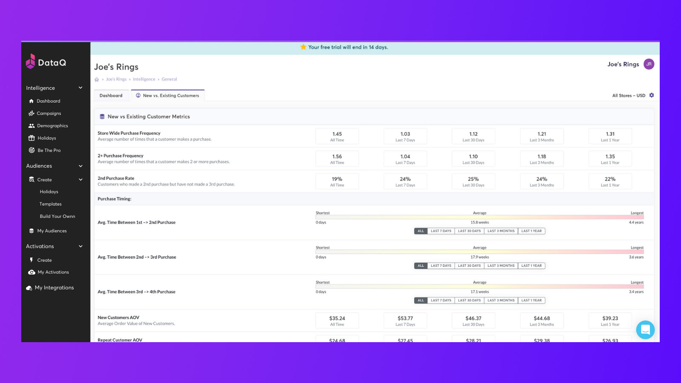Select LAST 7 DAYS for 1st->2nd Purchase
The image size is (681, 383).
coord(441,231)
